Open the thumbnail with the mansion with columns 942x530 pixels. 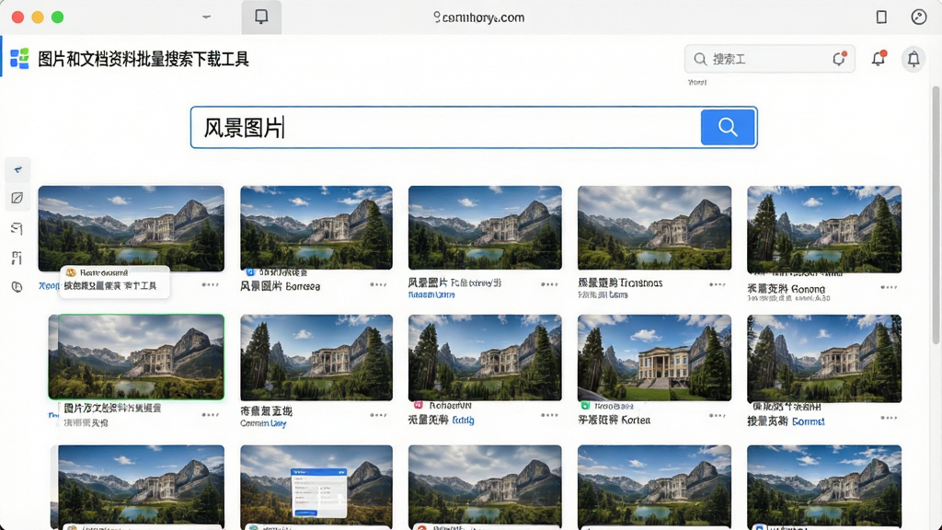(654, 358)
